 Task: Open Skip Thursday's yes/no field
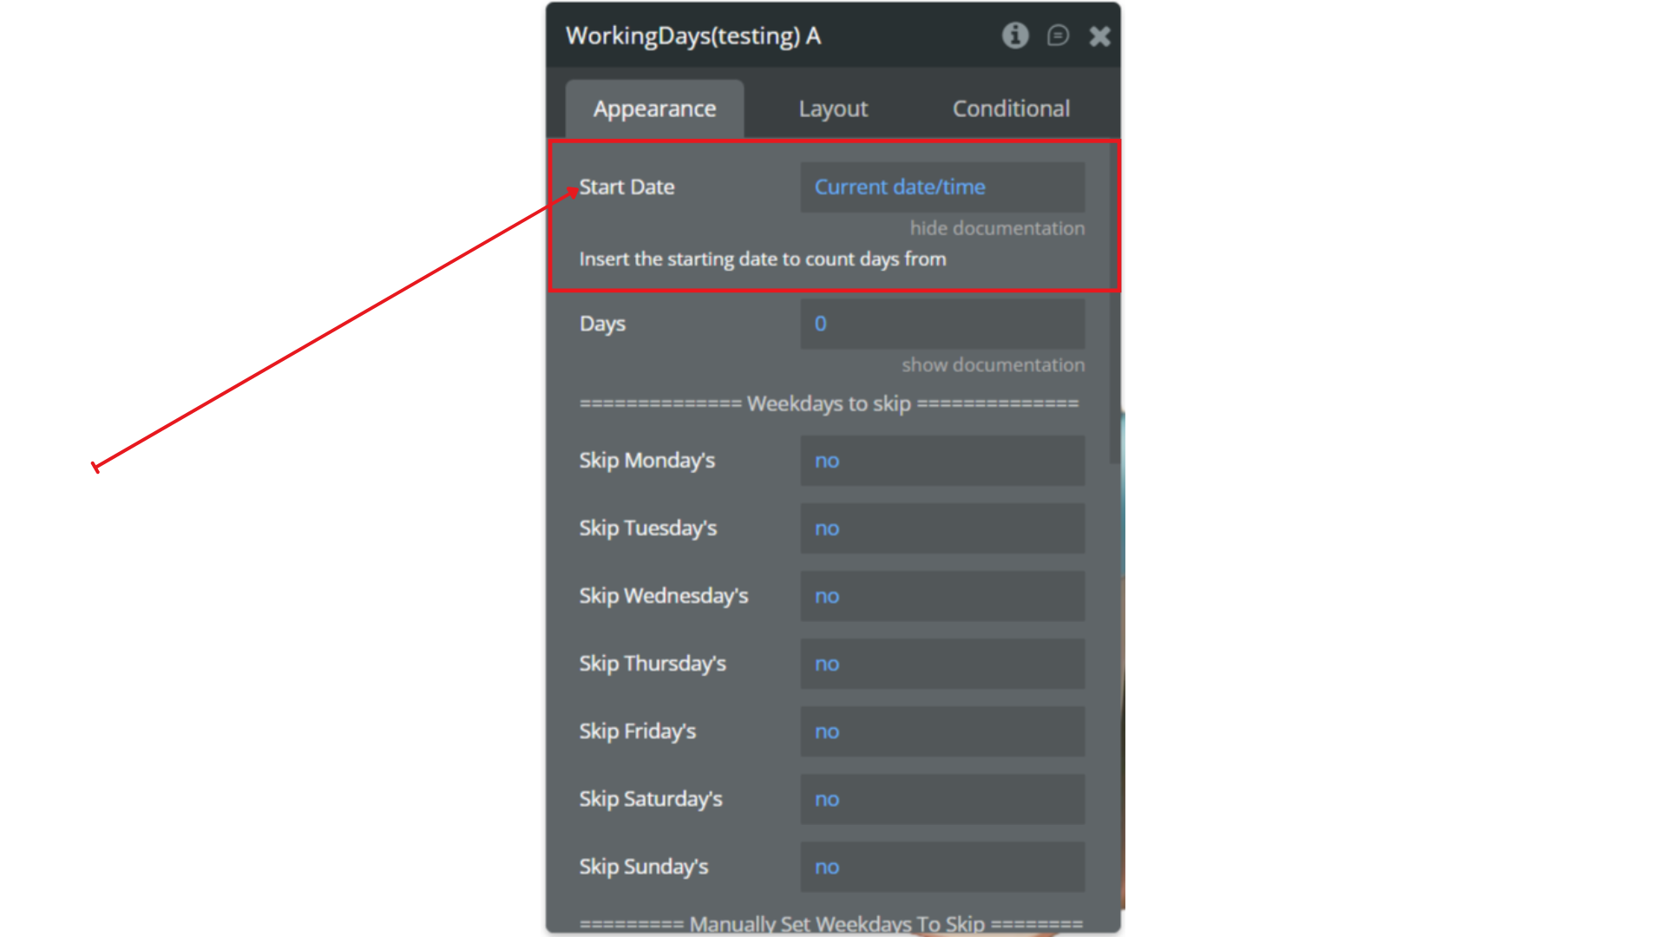click(942, 664)
